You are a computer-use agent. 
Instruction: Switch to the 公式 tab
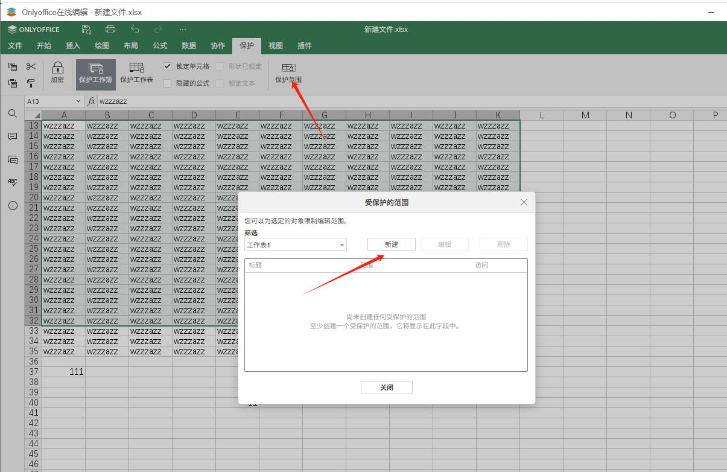tap(160, 46)
